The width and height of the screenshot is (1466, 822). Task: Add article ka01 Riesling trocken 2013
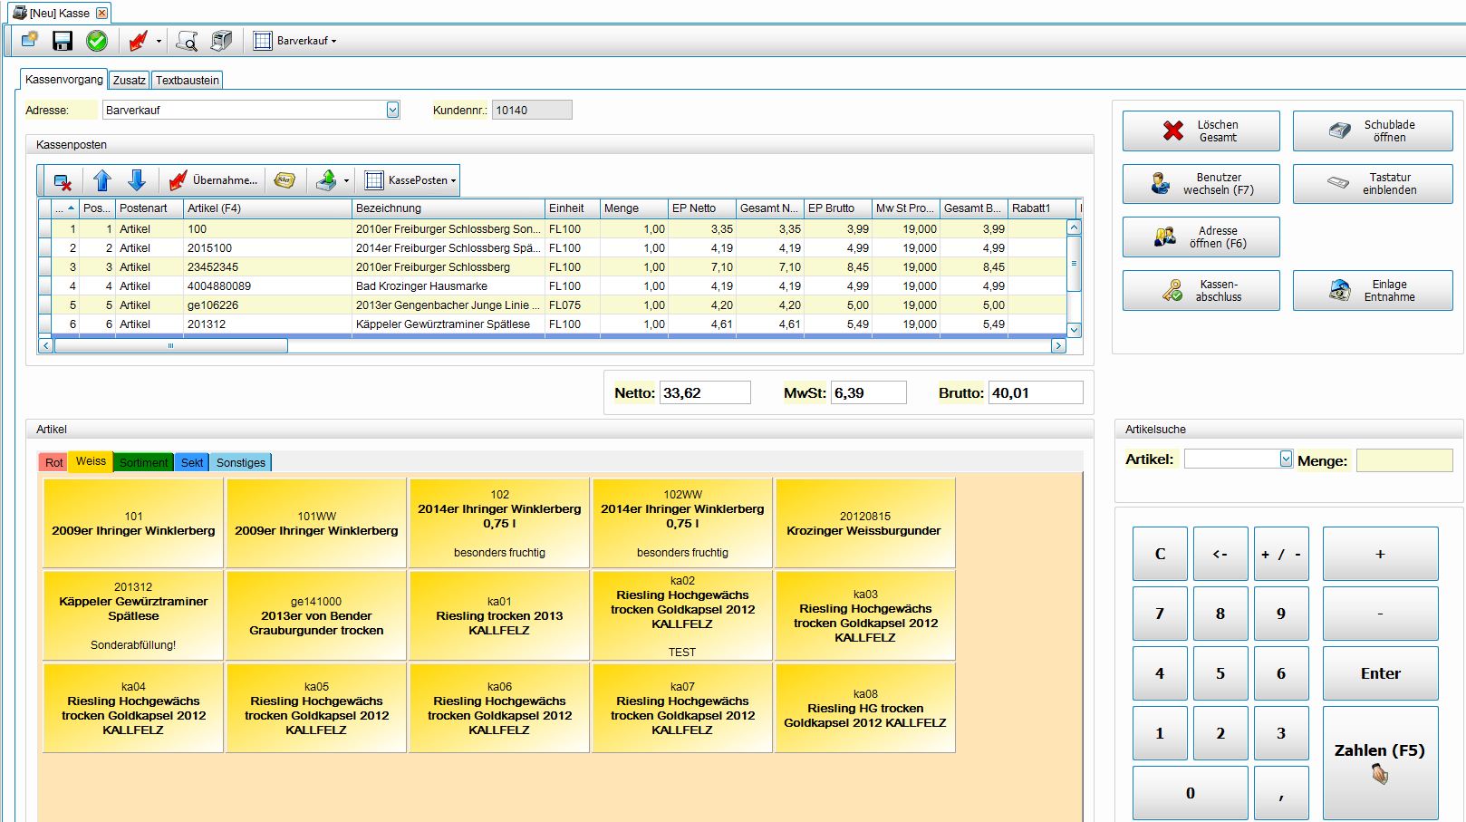click(x=499, y=615)
